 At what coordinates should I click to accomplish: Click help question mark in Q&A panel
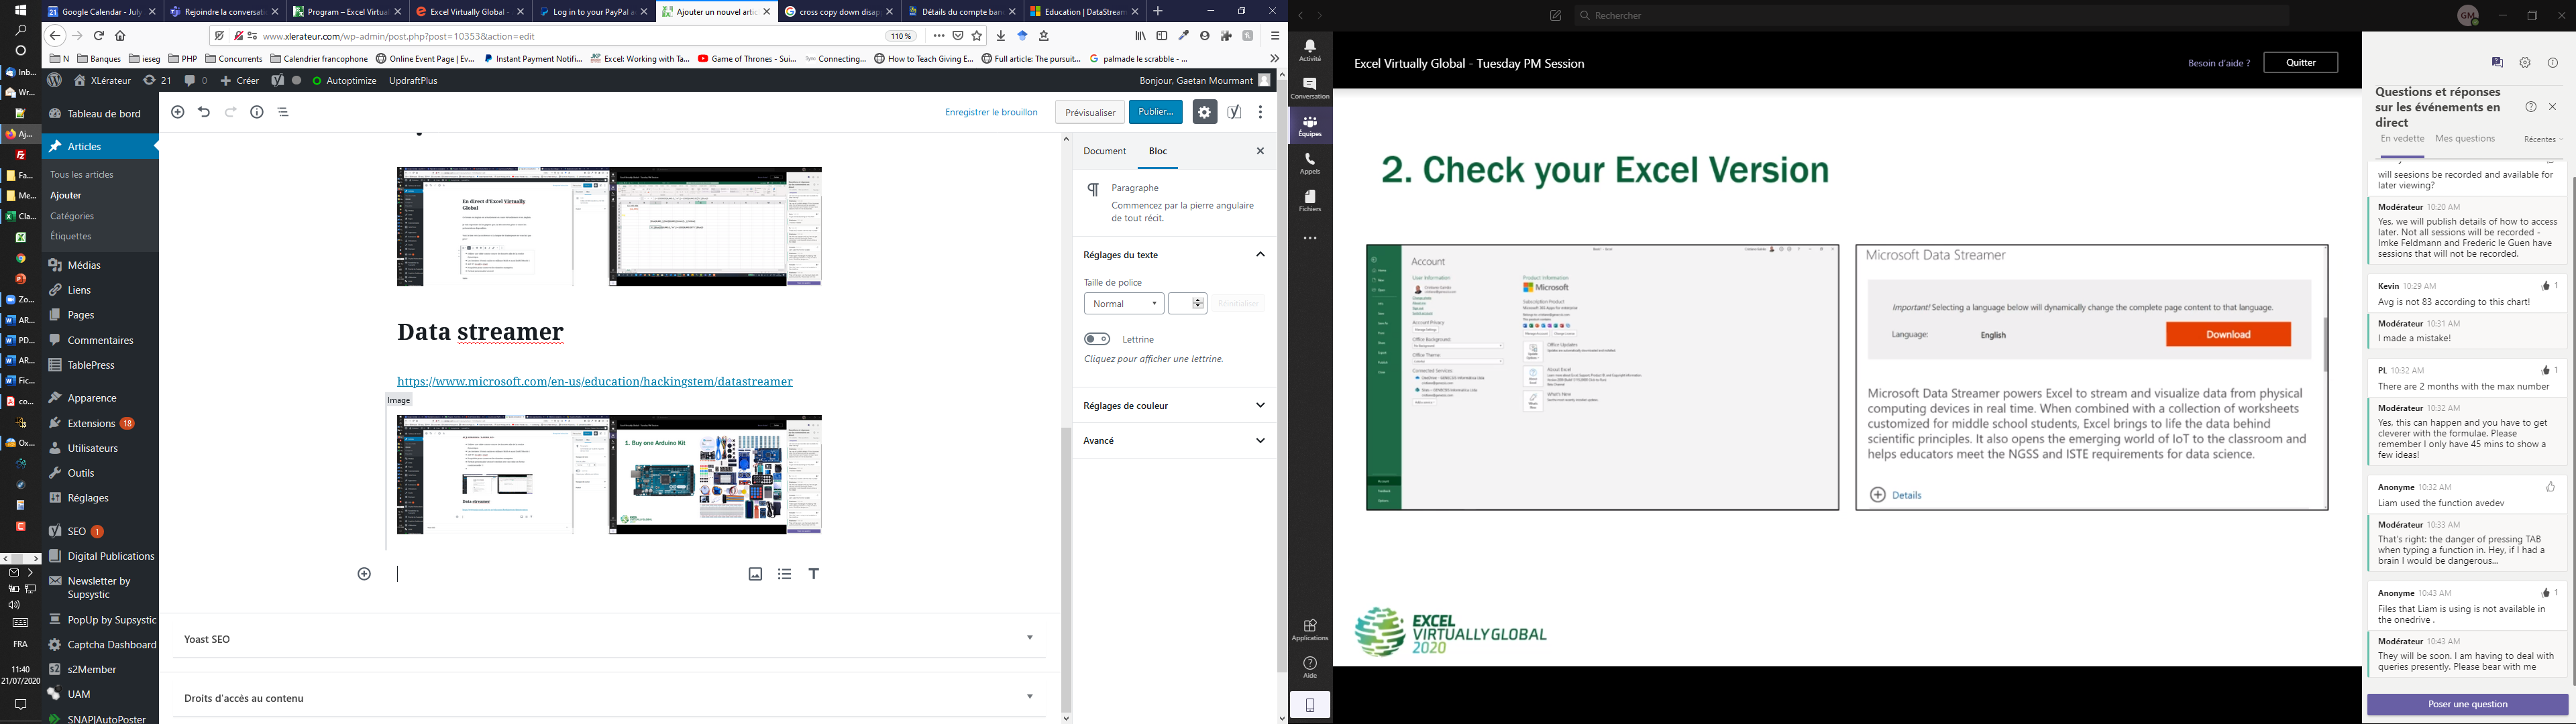pos(2531,107)
